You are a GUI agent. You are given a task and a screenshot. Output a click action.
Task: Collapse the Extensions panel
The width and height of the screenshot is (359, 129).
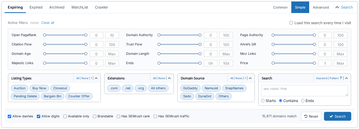coord(169,78)
